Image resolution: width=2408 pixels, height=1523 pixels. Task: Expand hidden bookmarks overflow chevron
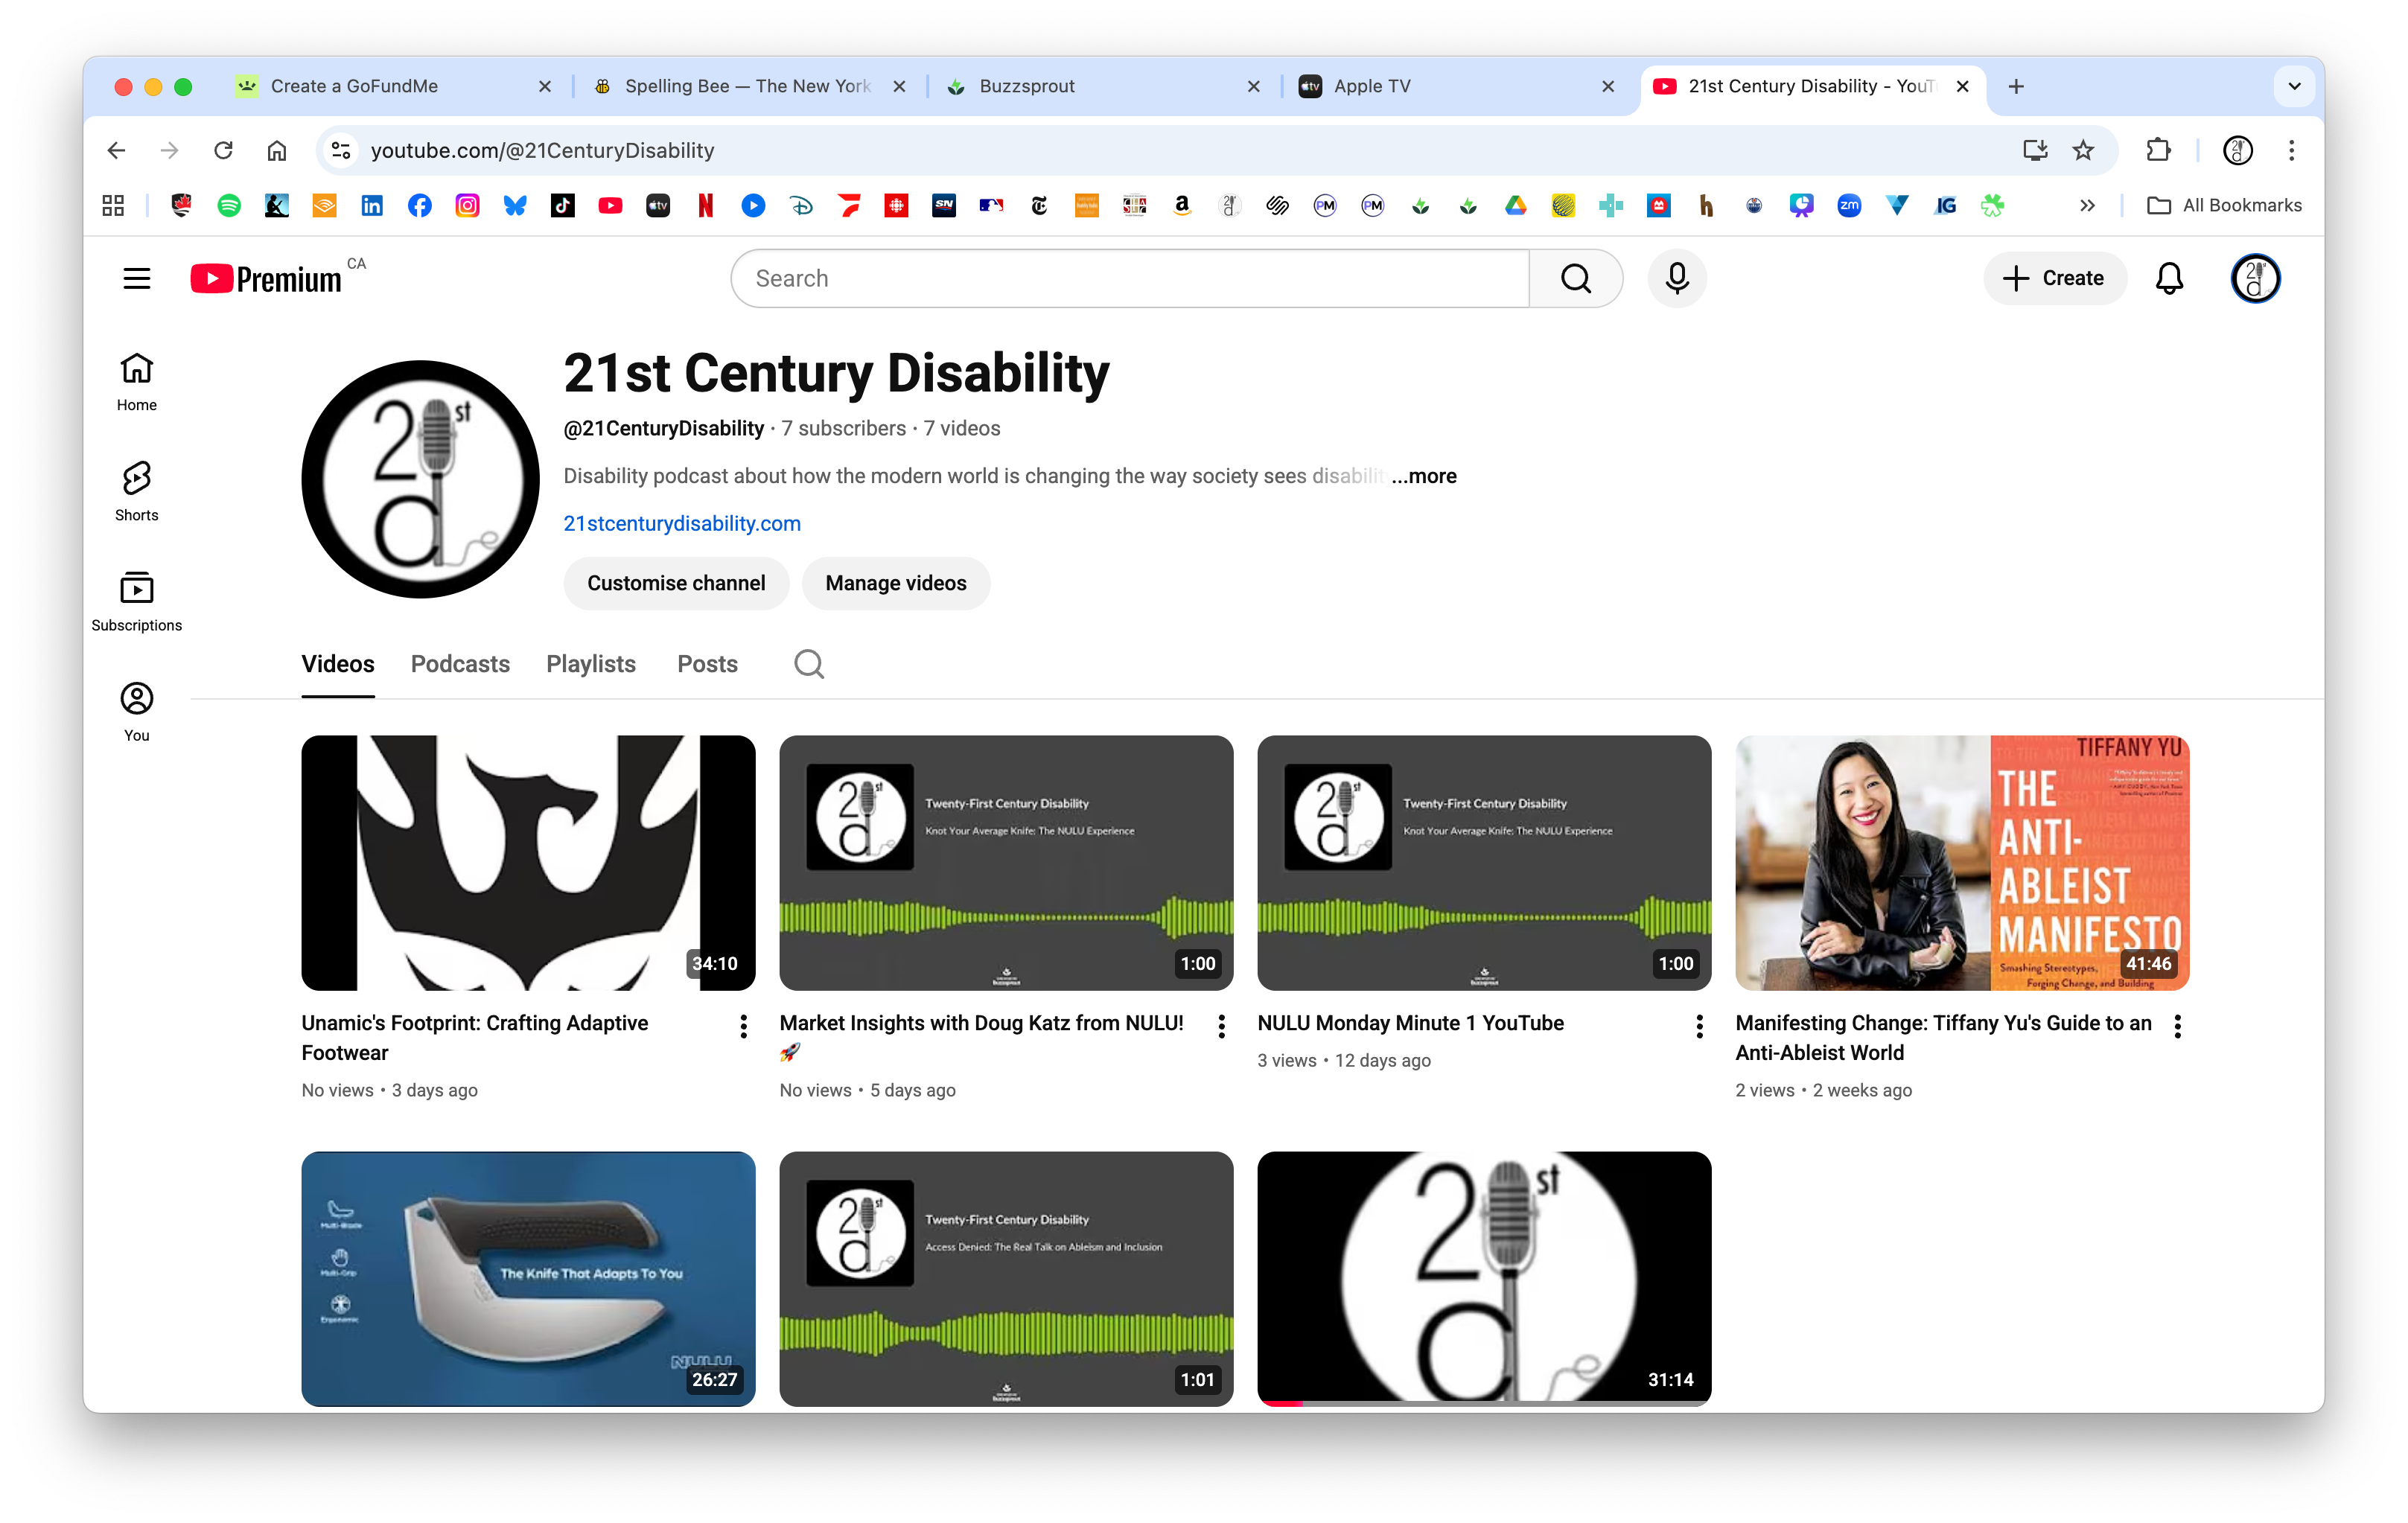click(x=2087, y=205)
